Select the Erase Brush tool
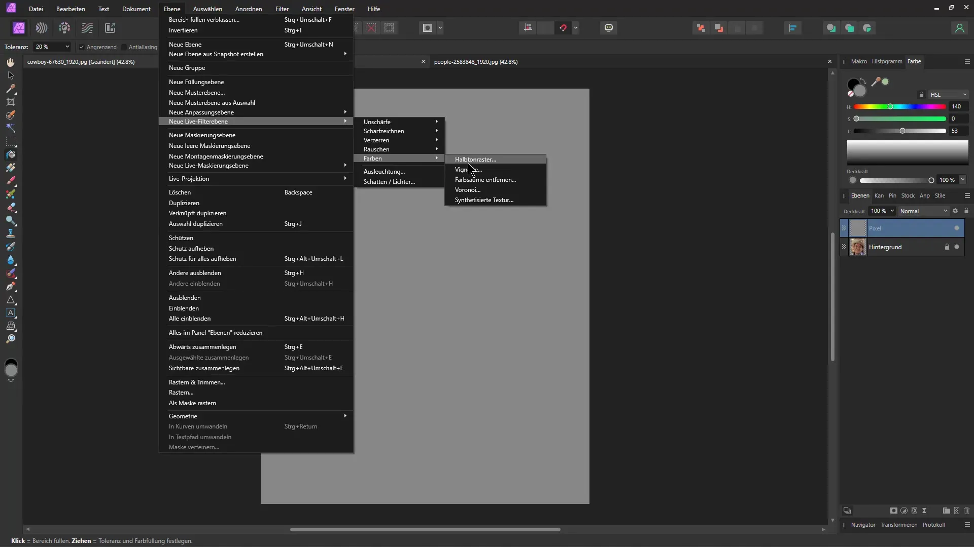 click(11, 207)
